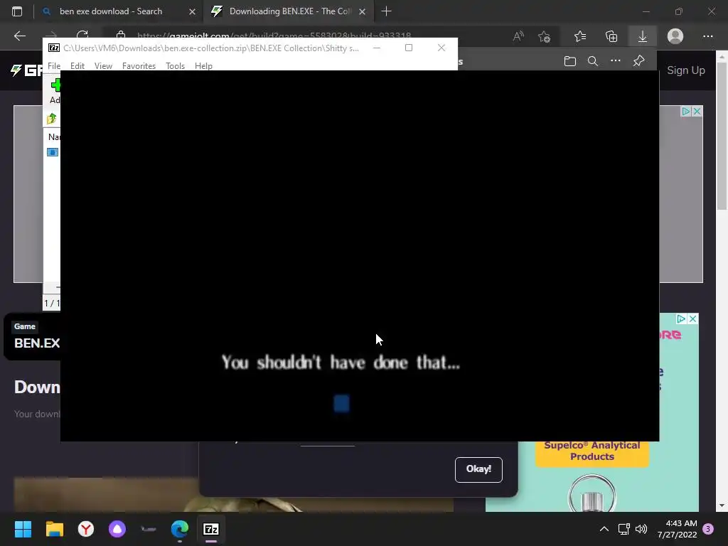Switch to 'ben exe download - Search' tab
Image resolution: width=728 pixels, height=546 pixels.
point(111,11)
